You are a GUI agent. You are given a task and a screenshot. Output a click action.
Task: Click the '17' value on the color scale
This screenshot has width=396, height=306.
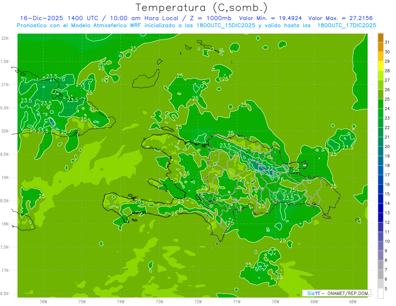[x=387, y=175]
